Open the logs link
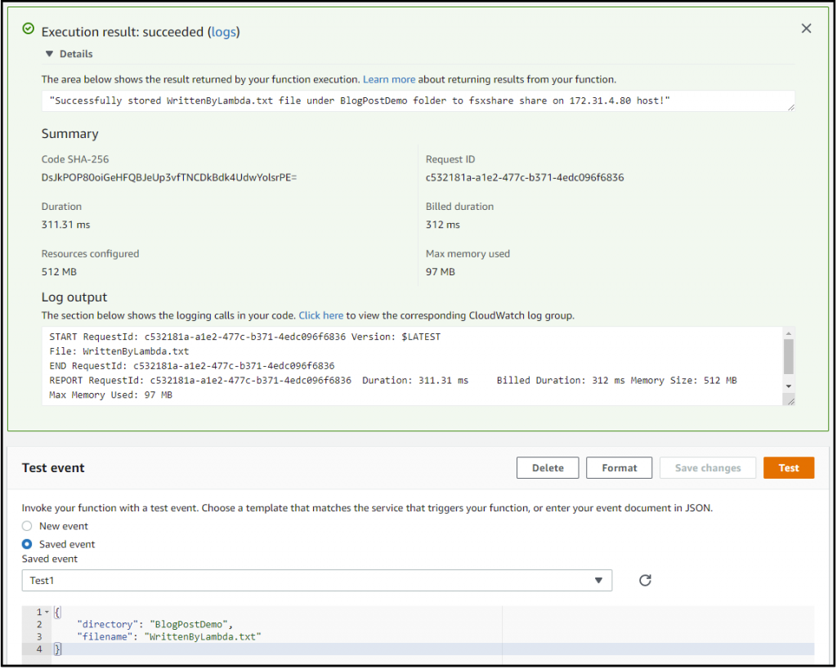The height and width of the screenshot is (669, 837). [224, 32]
